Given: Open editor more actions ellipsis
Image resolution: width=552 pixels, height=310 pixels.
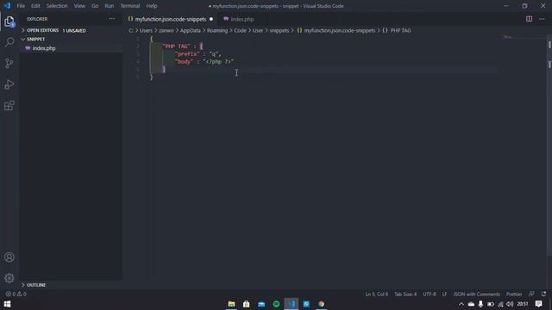Looking at the screenshot, I should [542, 19].
